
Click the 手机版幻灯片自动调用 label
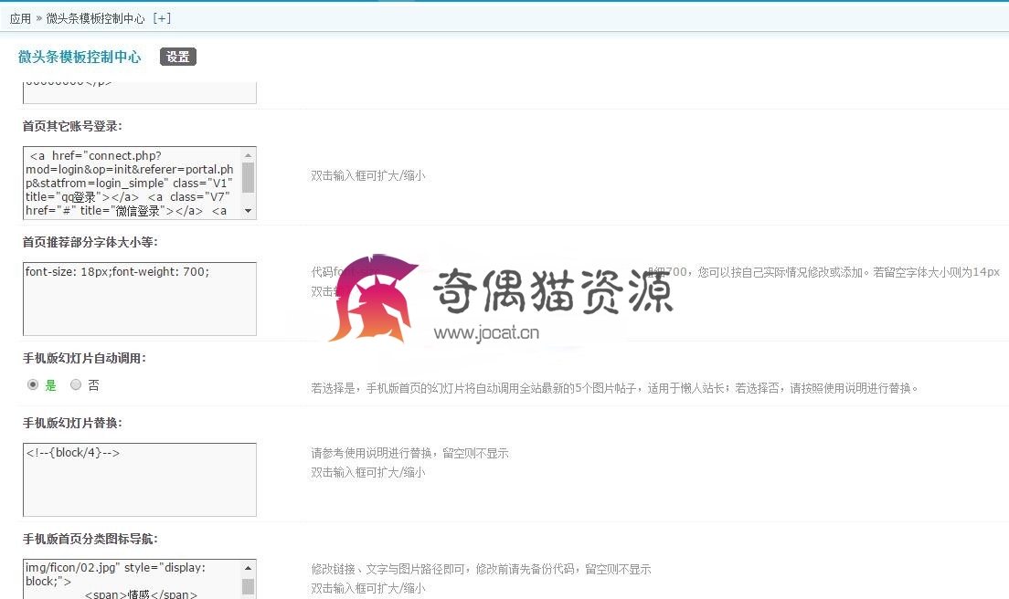coord(84,358)
